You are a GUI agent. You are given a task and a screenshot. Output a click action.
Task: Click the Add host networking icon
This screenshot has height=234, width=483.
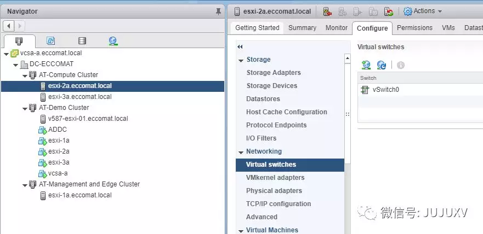coord(366,65)
